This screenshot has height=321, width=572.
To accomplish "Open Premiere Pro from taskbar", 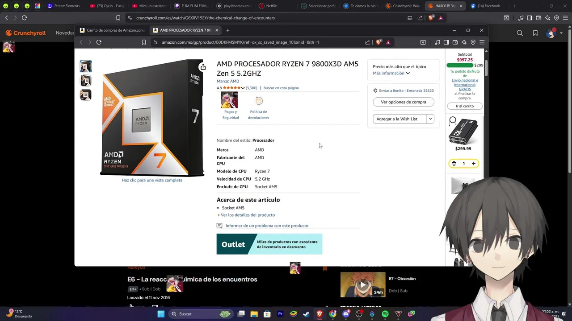I will 280,314.
